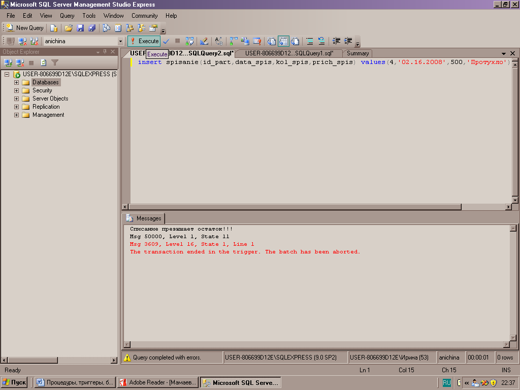Toggle SQLCMD Mode
The width and height of the screenshot is (520, 390).
(x=256, y=41)
